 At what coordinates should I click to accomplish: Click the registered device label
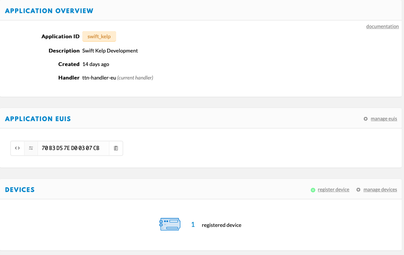[x=222, y=225]
